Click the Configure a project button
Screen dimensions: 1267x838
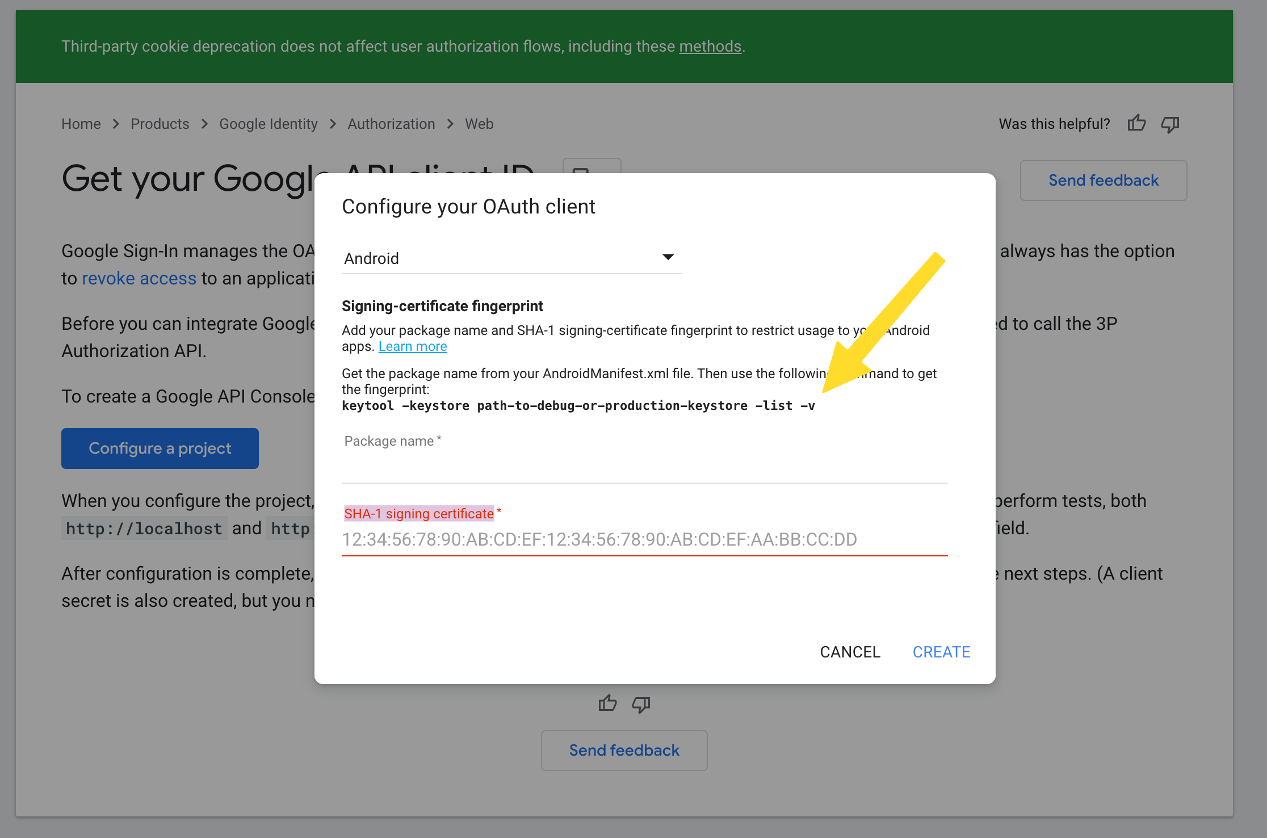pos(160,449)
